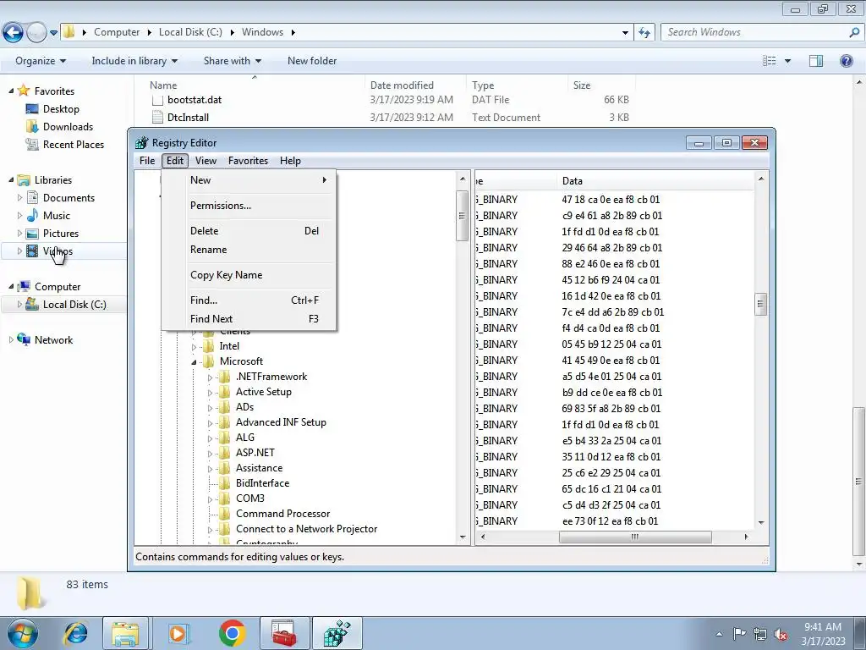866x650 pixels.
Task: Select the Intel key folder icon
Action: (x=208, y=346)
